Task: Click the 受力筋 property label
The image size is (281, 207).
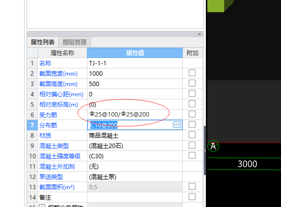Action: pos(48,115)
